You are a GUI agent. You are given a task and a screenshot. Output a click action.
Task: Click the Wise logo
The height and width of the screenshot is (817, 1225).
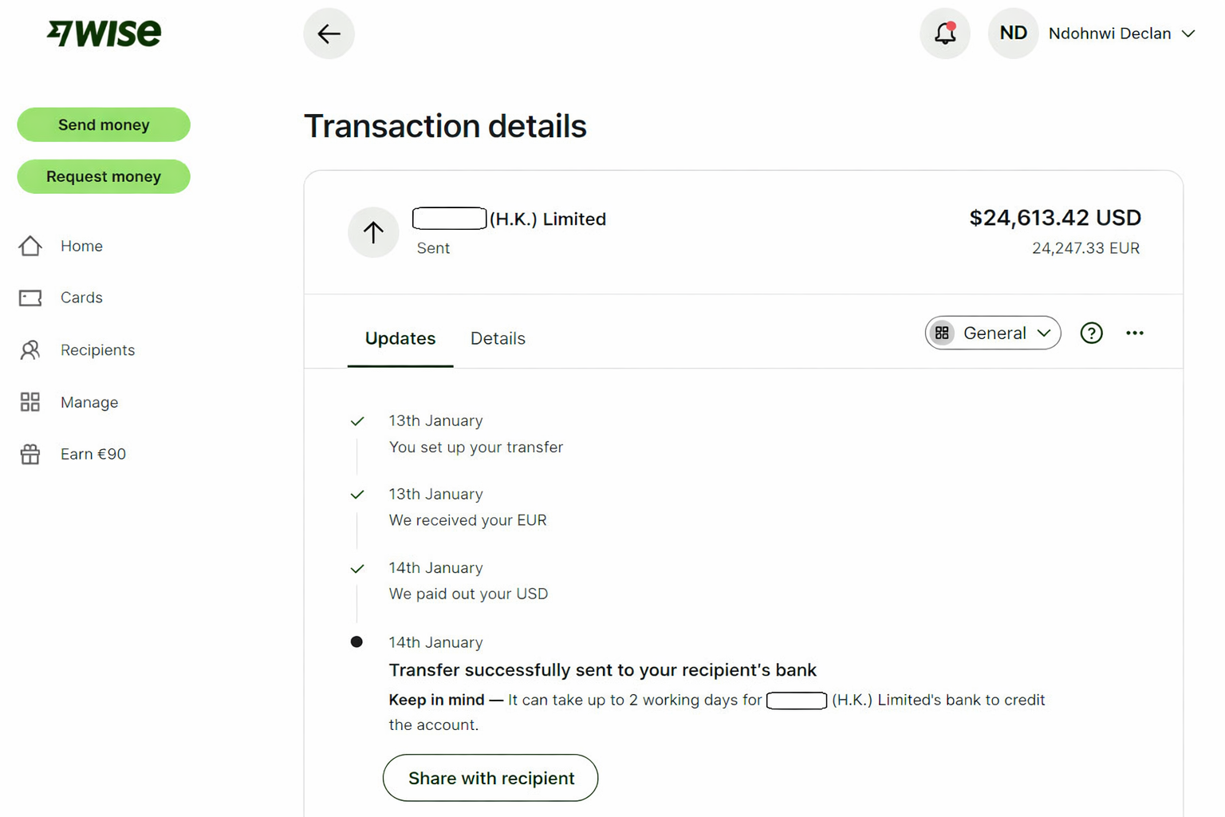click(104, 33)
